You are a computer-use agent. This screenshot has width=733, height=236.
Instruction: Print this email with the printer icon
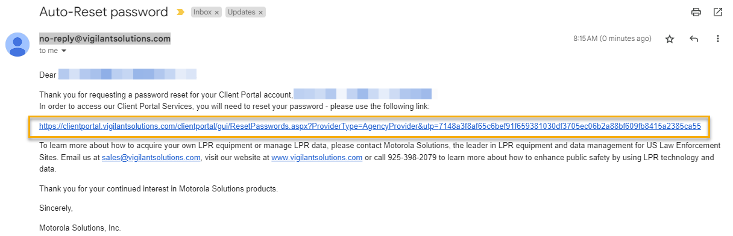[x=696, y=12]
